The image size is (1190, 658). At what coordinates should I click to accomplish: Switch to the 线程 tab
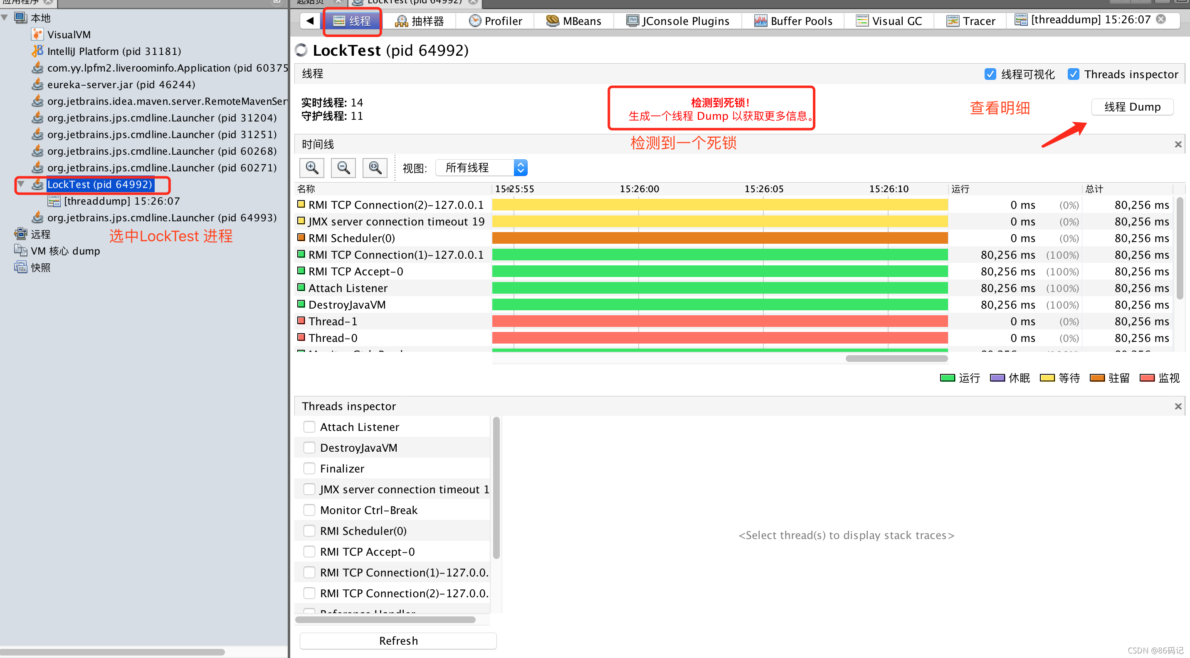(352, 21)
